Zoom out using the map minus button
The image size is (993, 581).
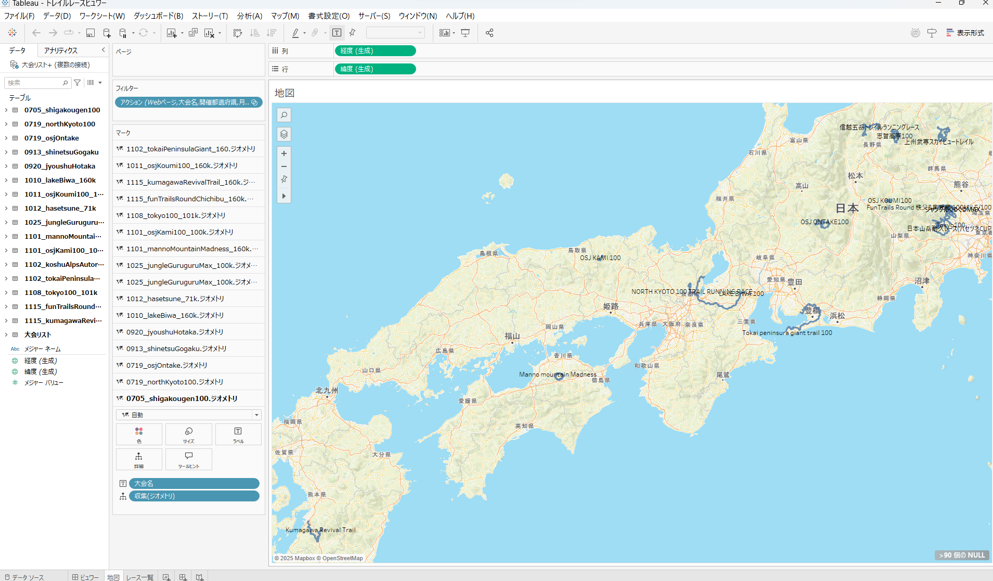coord(284,166)
